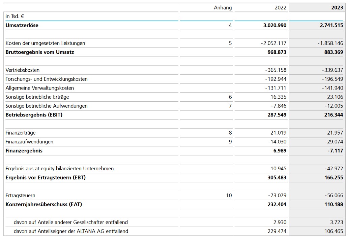Screen dimensions: 348x240
Task: Select the 2023 Umsatzerlöse value 2.741.515
Action: [x=331, y=25]
